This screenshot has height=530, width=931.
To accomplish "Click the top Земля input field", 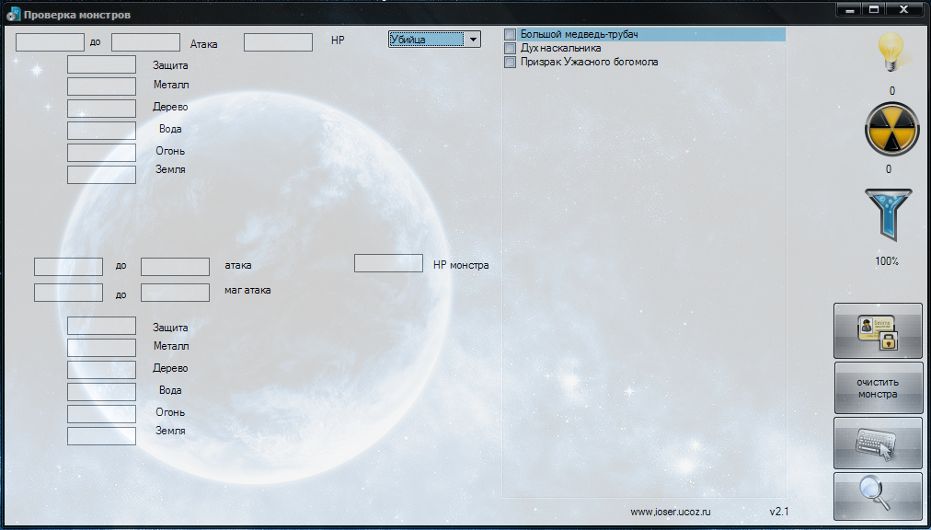I will pos(101,175).
